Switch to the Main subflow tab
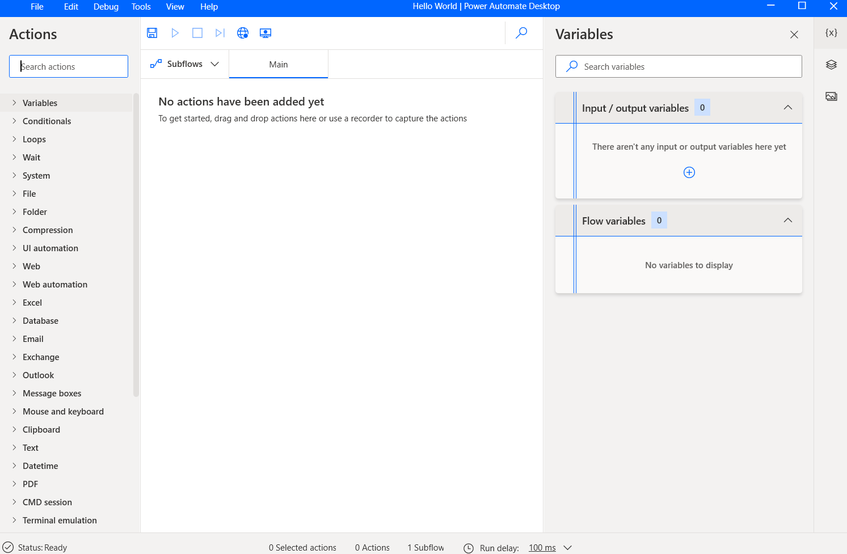Viewport: 847px width, 554px height. [278, 64]
